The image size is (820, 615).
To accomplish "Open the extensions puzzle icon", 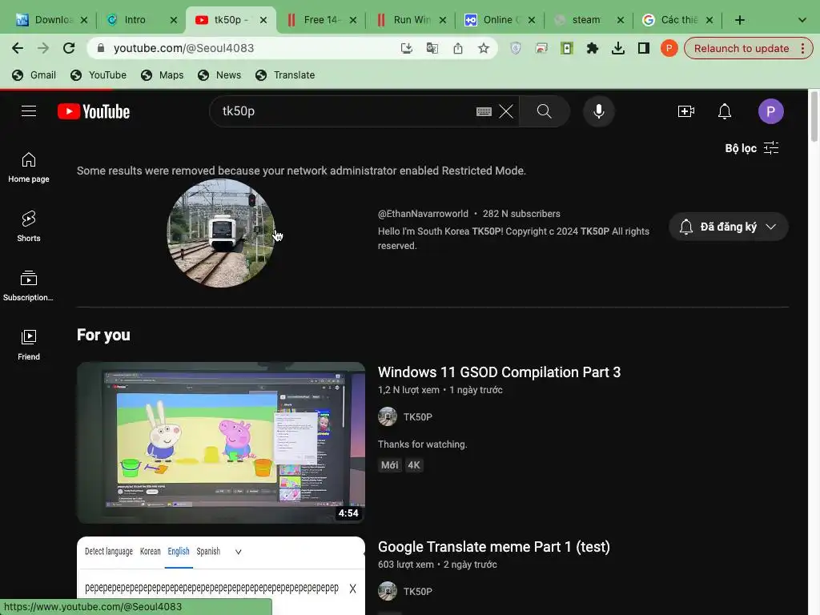I will click(592, 49).
